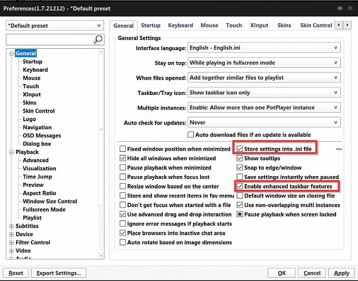Image resolution: width=358 pixels, height=281 pixels.
Task: Select Preview in the settings tree
Action: [x=33, y=185]
